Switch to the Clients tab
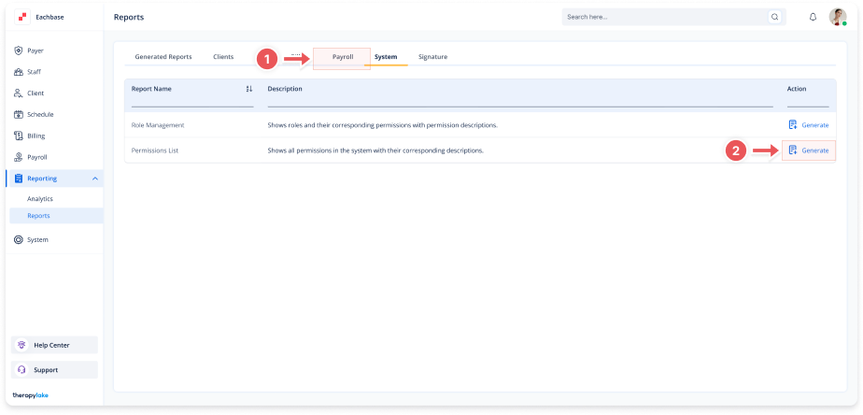Image resolution: width=863 pixels, height=415 pixels. click(x=223, y=57)
